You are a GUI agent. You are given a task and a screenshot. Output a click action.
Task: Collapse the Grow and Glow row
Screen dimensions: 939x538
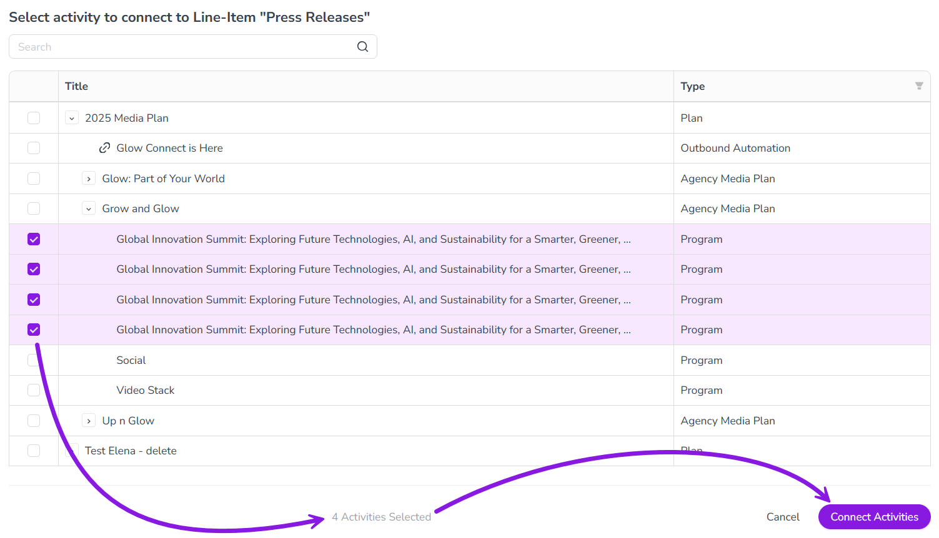pyautogui.click(x=89, y=208)
